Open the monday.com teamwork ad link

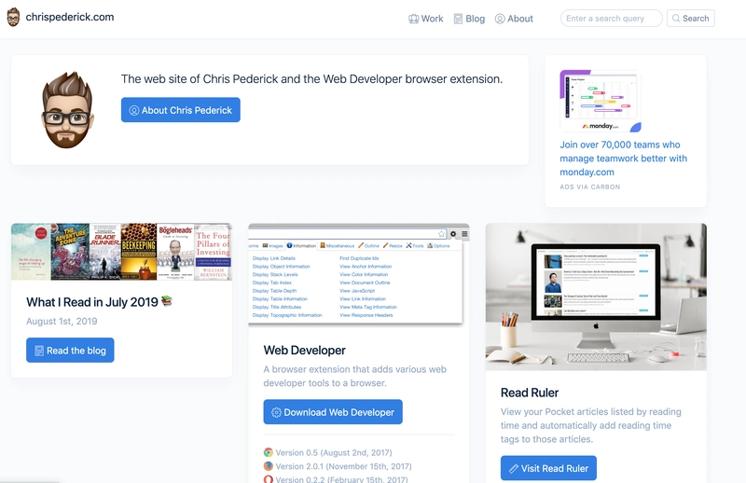(x=623, y=158)
